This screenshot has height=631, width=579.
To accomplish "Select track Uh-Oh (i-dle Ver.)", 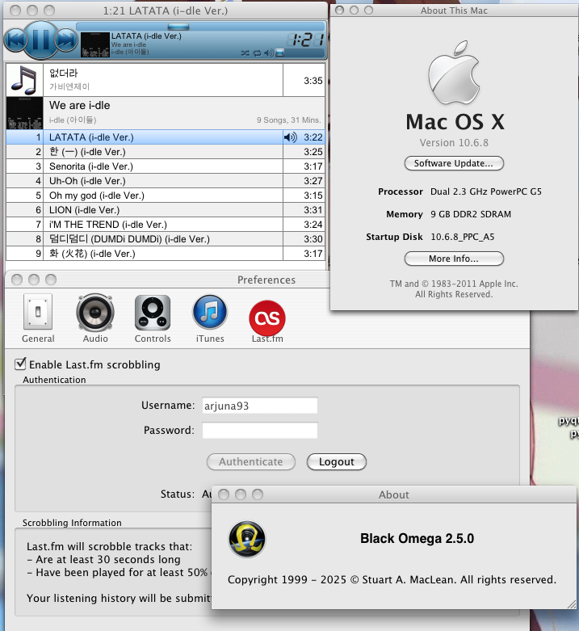I will [166, 181].
